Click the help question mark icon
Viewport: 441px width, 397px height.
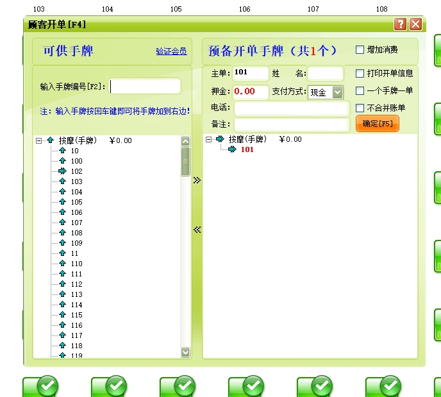401,24
